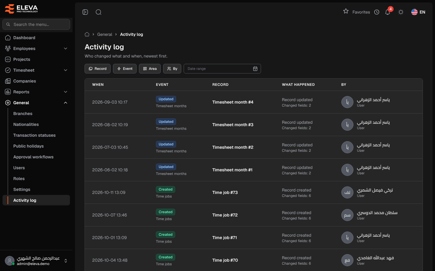The image size is (435, 271).
Task: Select the Activity log sidebar item
Action: click(36, 200)
